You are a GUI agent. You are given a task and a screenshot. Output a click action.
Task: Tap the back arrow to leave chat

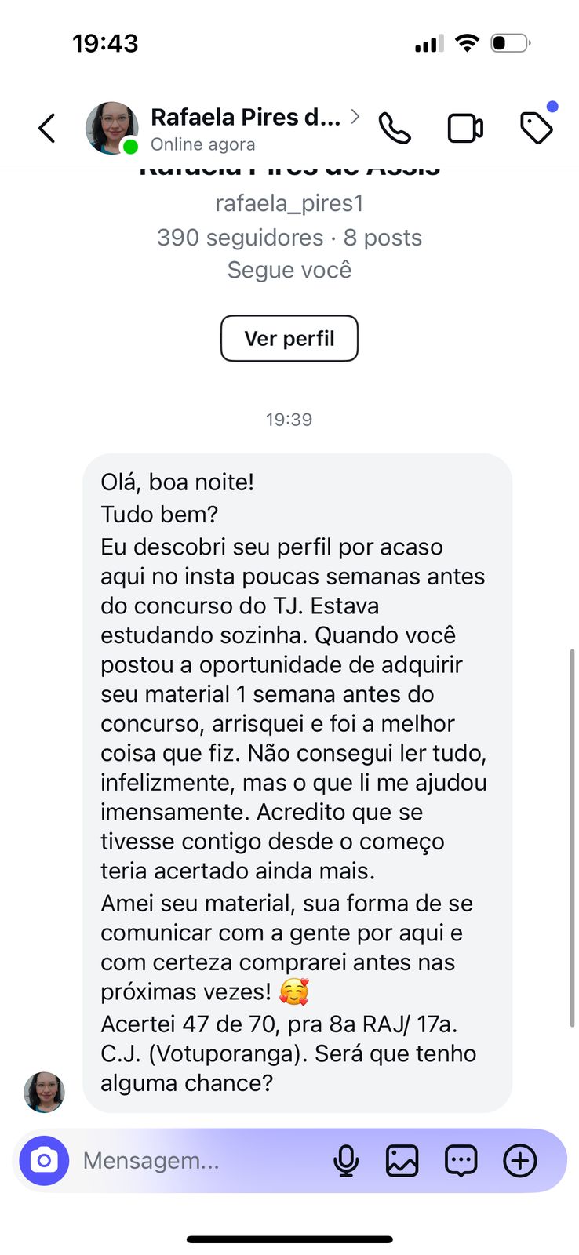pos(47,128)
